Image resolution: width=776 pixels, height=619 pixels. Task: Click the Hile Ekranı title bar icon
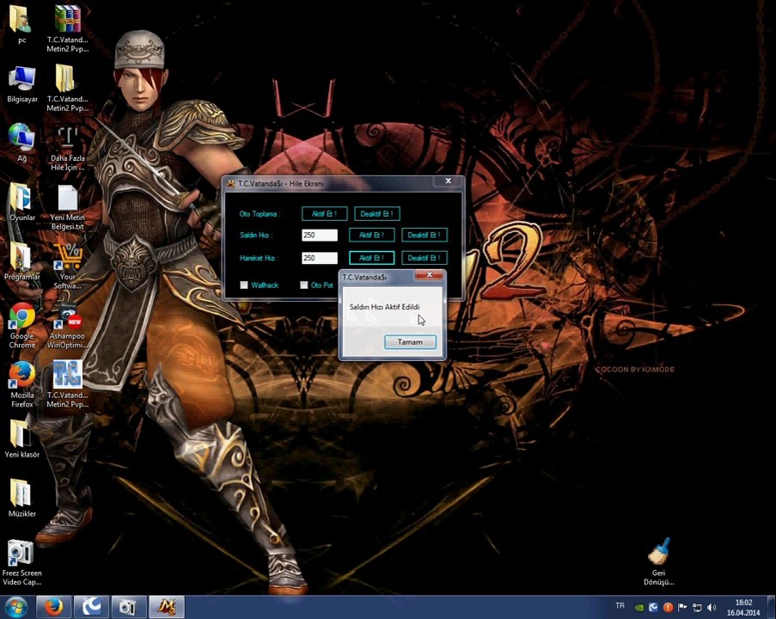click(x=230, y=184)
